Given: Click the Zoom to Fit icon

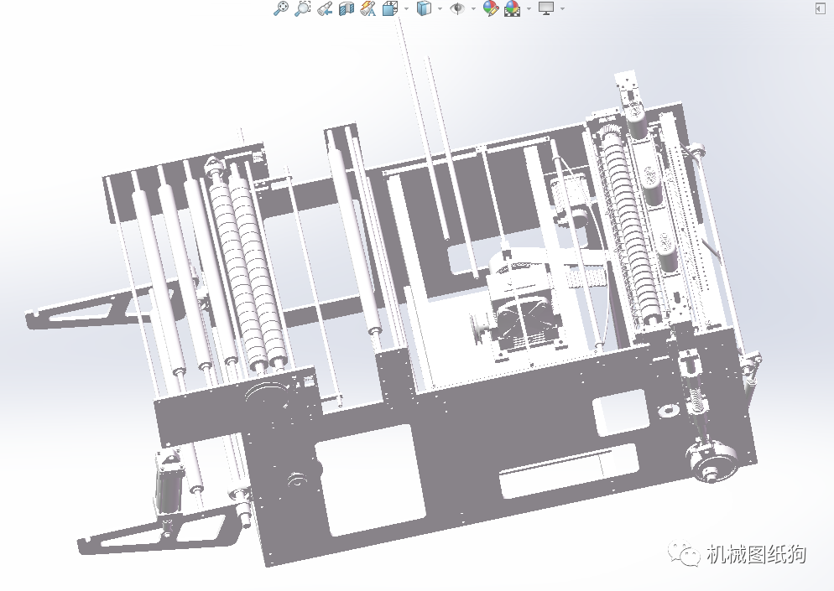Looking at the screenshot, I should [x=281, y=8].
